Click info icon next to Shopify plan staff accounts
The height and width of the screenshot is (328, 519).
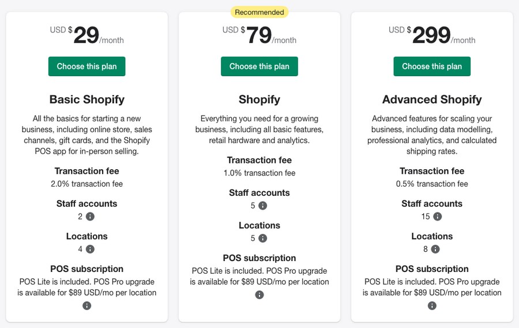click(x=262, y=206)
